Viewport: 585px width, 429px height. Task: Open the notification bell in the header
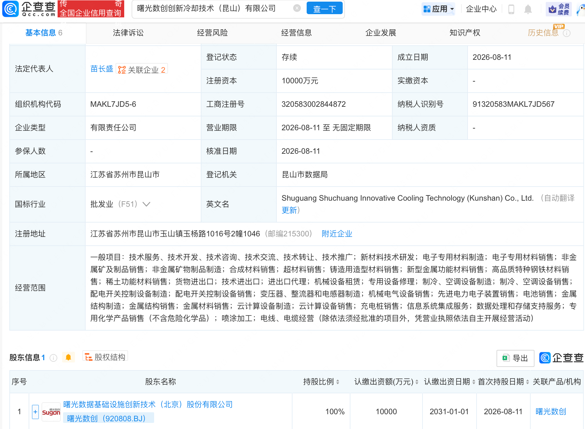click(x=528, y=9)
